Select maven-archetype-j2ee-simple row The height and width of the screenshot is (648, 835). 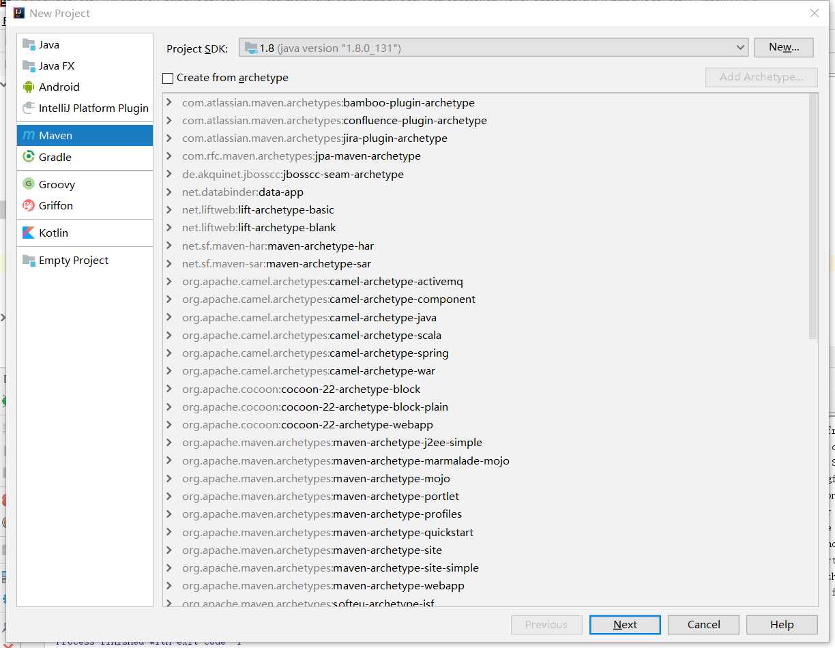click(x=486, y=442)
